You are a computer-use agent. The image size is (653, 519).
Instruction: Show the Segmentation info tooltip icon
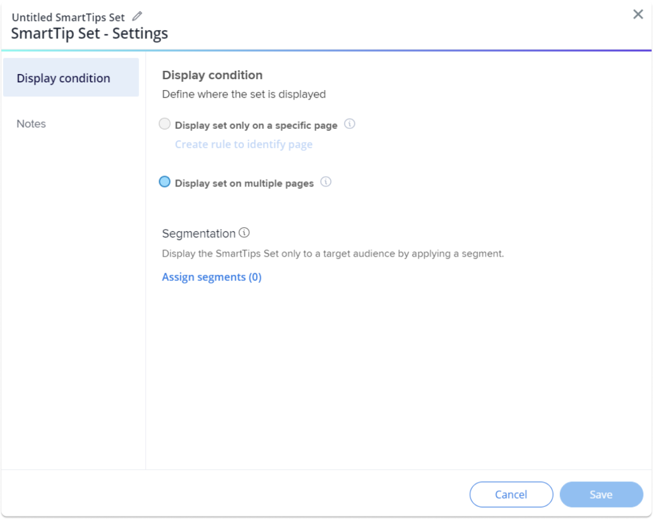(244, 233)
